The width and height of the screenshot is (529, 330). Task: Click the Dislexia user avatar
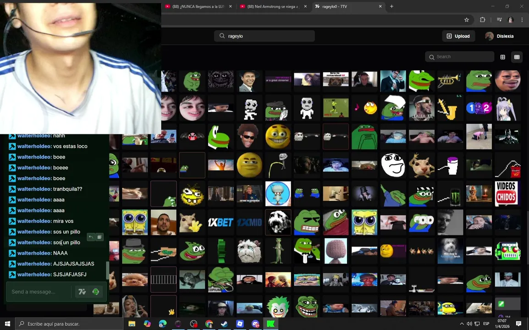[489, 36]
